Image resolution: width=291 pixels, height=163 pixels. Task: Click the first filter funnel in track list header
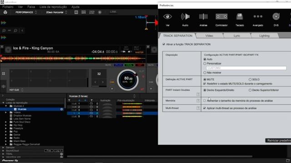pos(69,101)
